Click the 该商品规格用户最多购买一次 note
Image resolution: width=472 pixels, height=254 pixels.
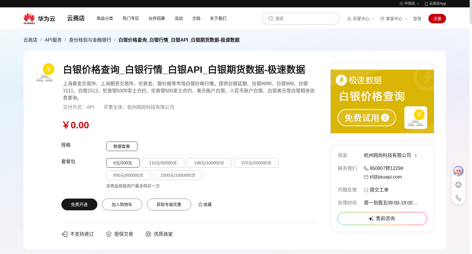(x=133, y=186)
